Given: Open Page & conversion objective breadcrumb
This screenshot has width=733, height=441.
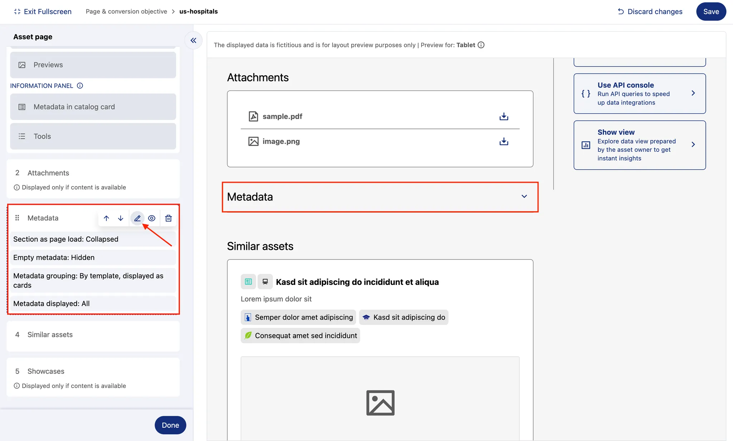Looking at the screenshot, I should (126, 11).
